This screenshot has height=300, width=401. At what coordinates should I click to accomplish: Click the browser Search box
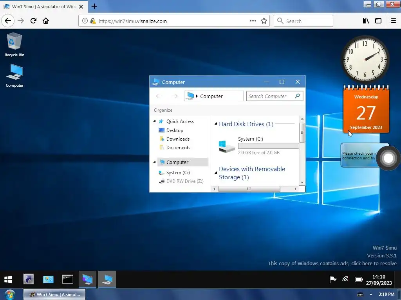[303, 21]
